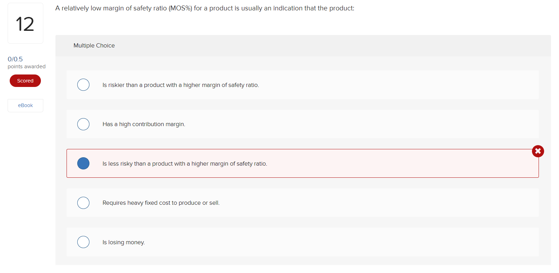Click the selected 'Is less risky' radio button
Viewport: 559px width, 273px height.
pos(83,163)
